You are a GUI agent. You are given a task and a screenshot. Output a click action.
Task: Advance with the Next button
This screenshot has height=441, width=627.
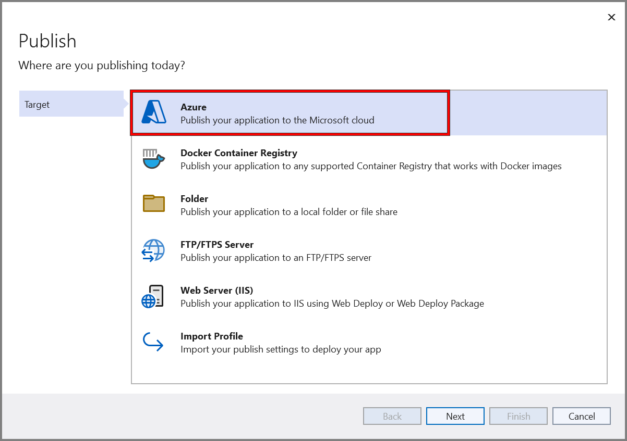(x=455, y=416)
